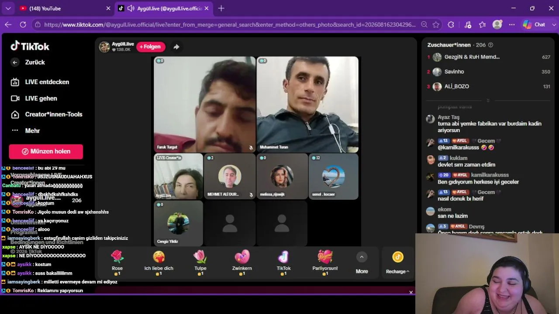Open LIVE gehen in sidebar
Screen dimensions: 559x314
pyautogui.click(x=34, y=99)
